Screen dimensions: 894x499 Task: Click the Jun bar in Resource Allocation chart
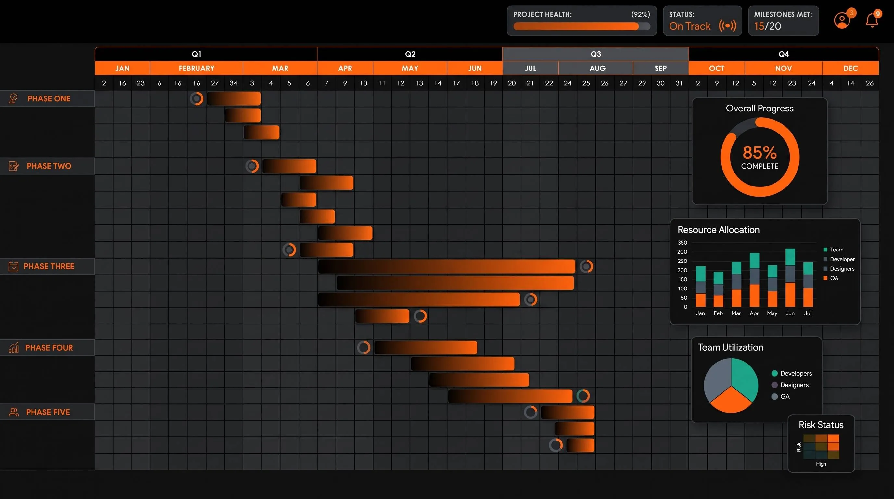(790, 278)
